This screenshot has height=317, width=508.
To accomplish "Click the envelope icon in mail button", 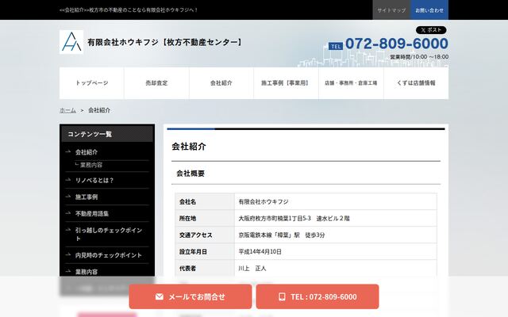I will coord(159,296).
